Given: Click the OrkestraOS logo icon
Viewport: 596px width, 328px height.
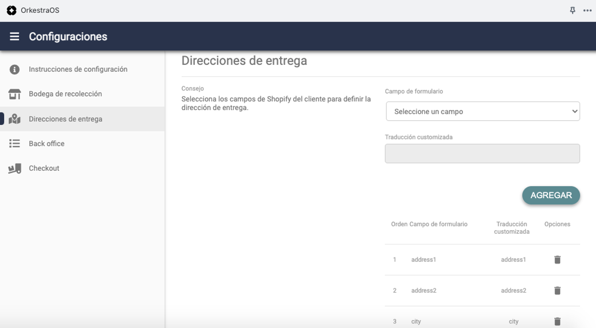Looking at the screenshot, I should coord(12,10).
